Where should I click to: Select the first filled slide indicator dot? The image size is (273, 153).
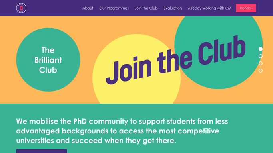click(261, 49)
